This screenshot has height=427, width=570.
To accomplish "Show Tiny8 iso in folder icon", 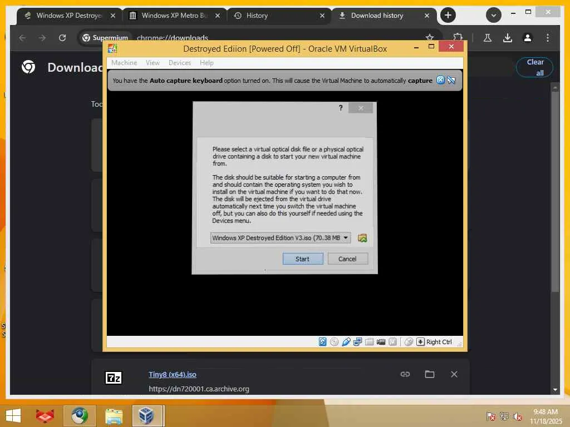I will [430, 374].
